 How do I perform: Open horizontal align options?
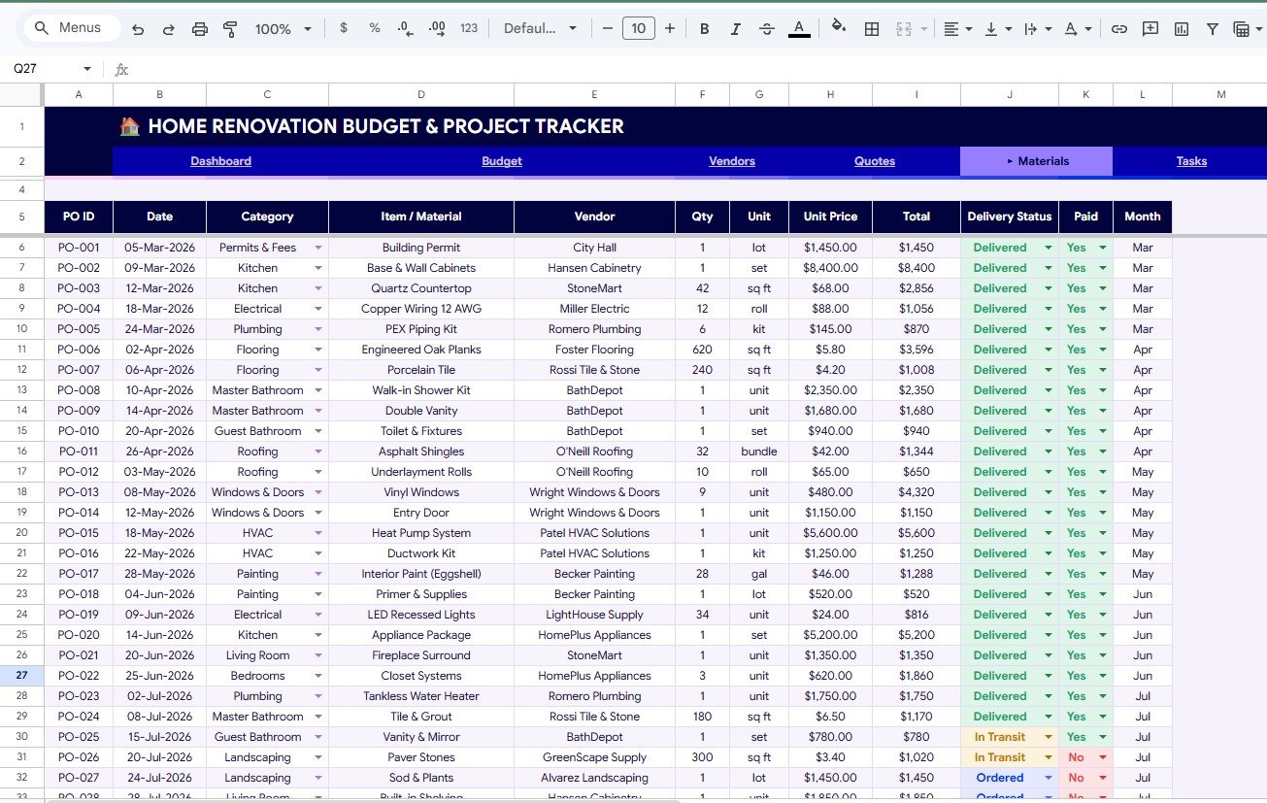click(x=957, y=29)
